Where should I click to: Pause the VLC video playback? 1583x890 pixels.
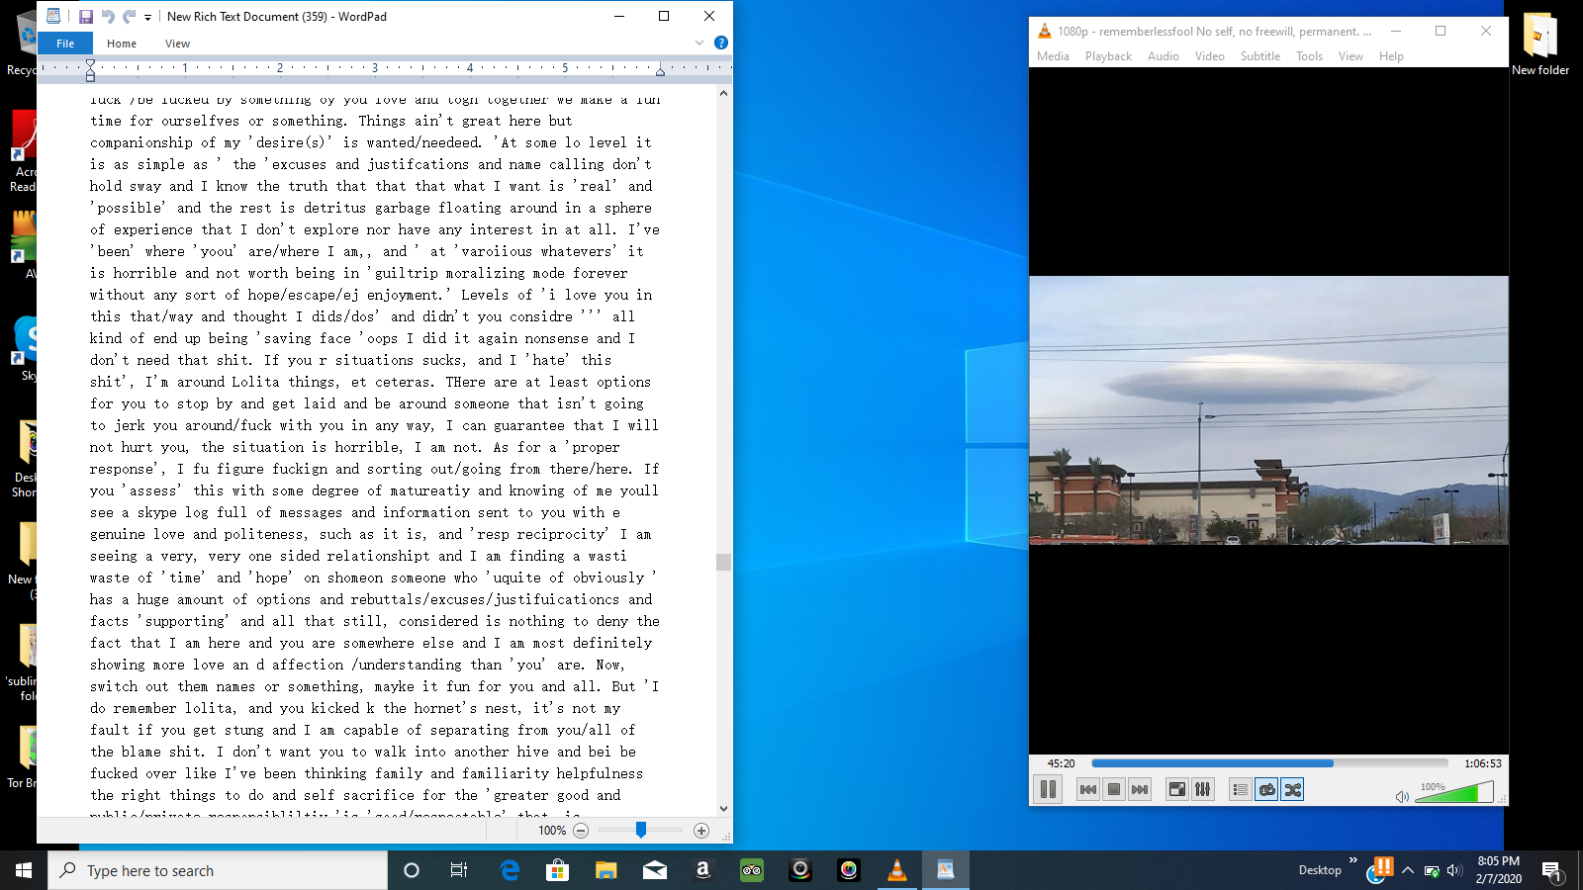(1048, 789)
